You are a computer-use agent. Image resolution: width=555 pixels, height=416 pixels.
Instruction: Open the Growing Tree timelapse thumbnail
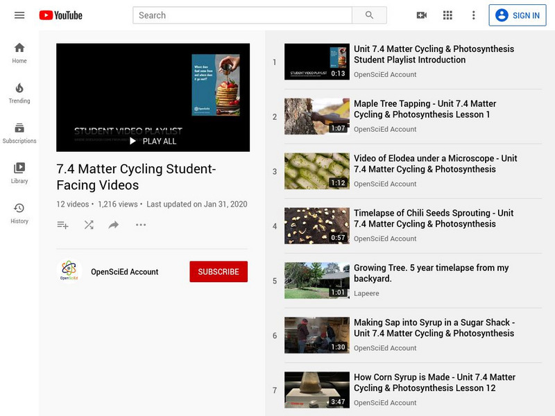[316, 280]
